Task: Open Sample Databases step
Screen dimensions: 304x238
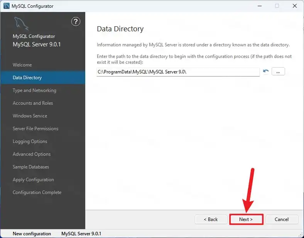Action: [x=31, y=167]
